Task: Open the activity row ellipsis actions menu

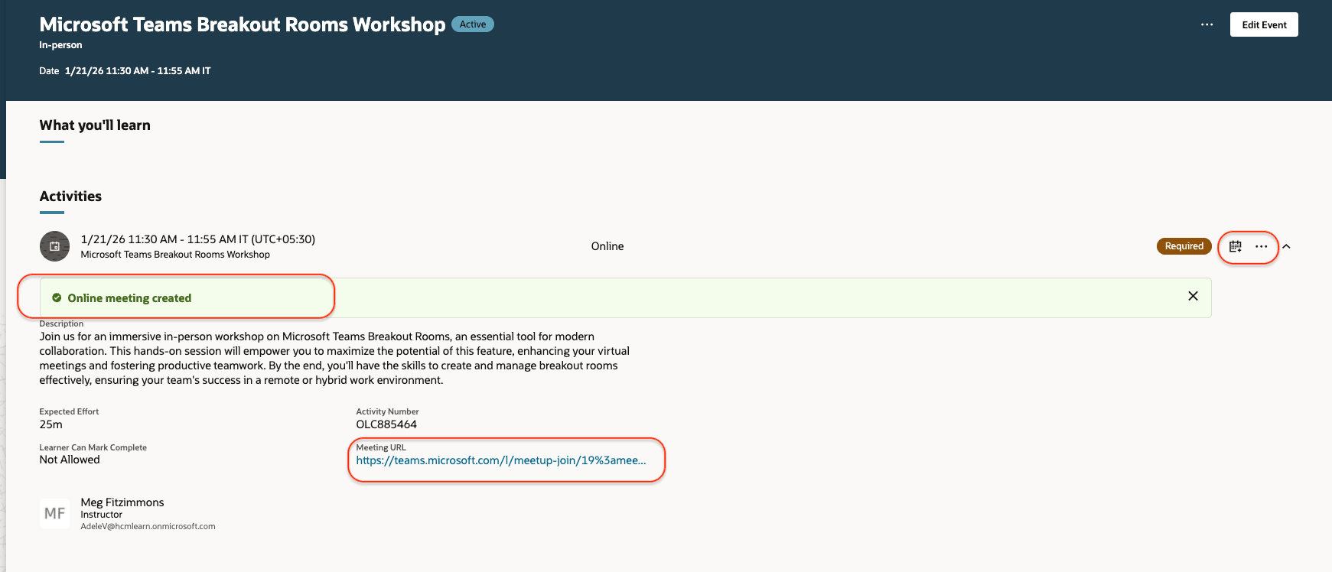Action: click(x=1262, y=246)
